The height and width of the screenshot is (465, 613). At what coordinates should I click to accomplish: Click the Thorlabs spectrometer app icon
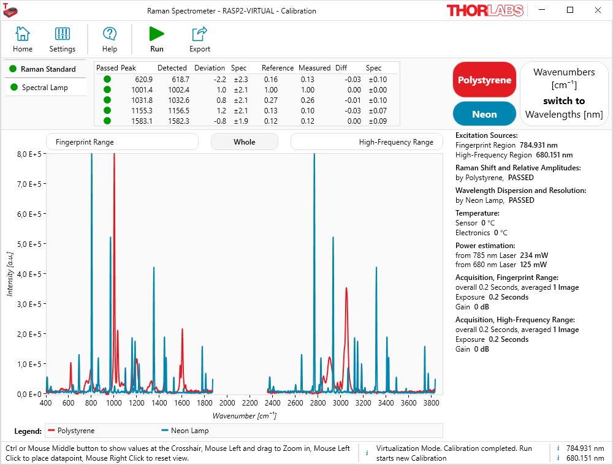pos(10,10)
